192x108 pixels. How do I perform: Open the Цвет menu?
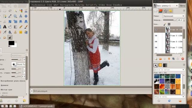[56, 5]
